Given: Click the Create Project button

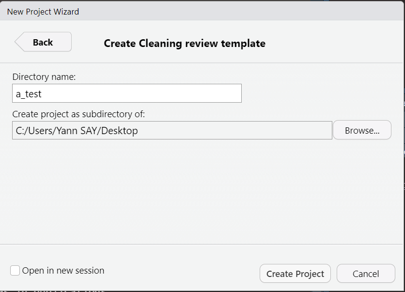Looking at the screenshot, I should coord(295,274).
